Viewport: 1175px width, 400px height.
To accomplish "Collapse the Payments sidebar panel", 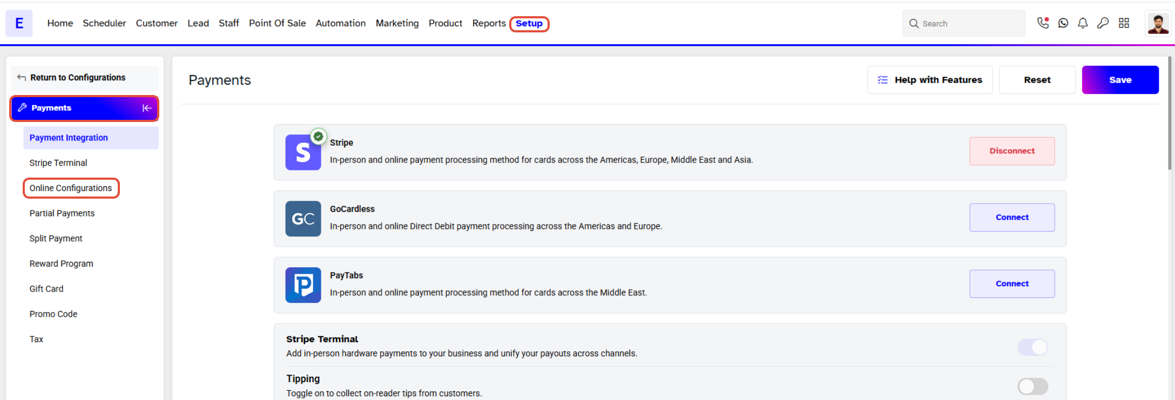I will (147, 108).
